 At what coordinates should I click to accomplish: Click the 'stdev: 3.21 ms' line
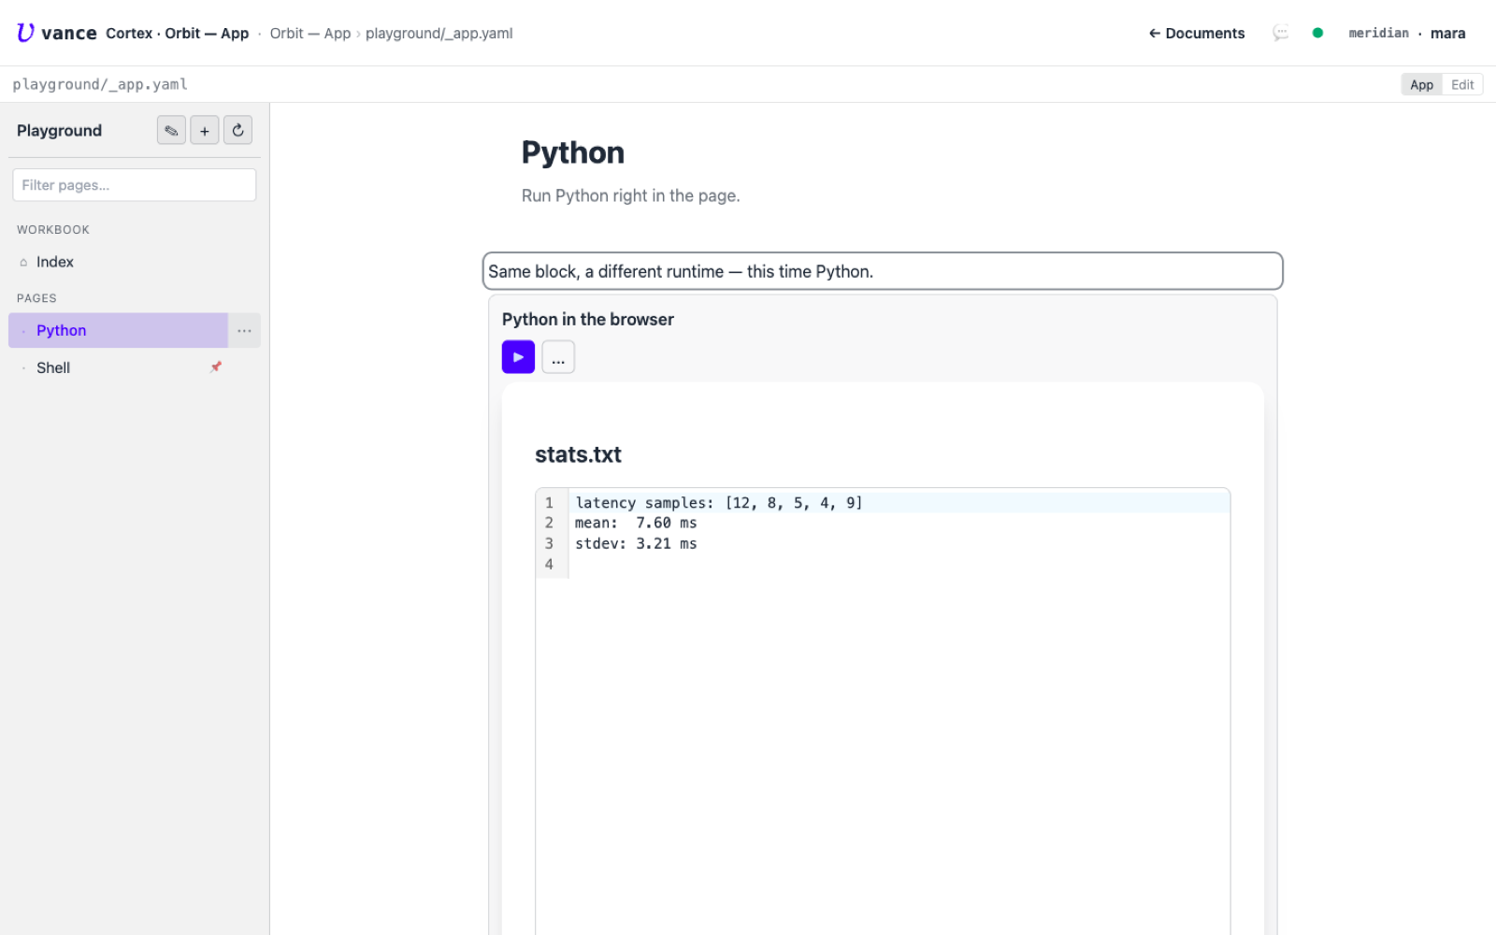coord(636,544)
